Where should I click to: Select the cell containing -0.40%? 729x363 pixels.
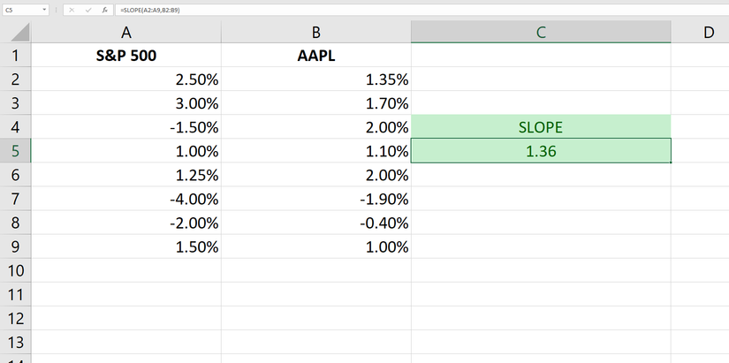[316, 223]
